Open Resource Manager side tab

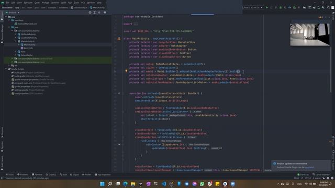pos(2,33)
